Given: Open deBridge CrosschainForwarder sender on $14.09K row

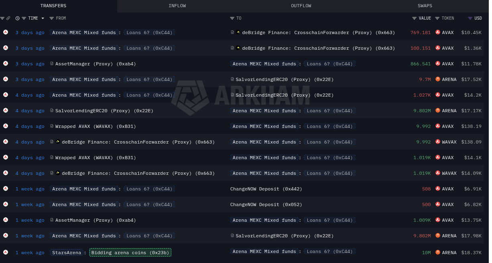Looking at the screenshot, I should tap(138, 173).
